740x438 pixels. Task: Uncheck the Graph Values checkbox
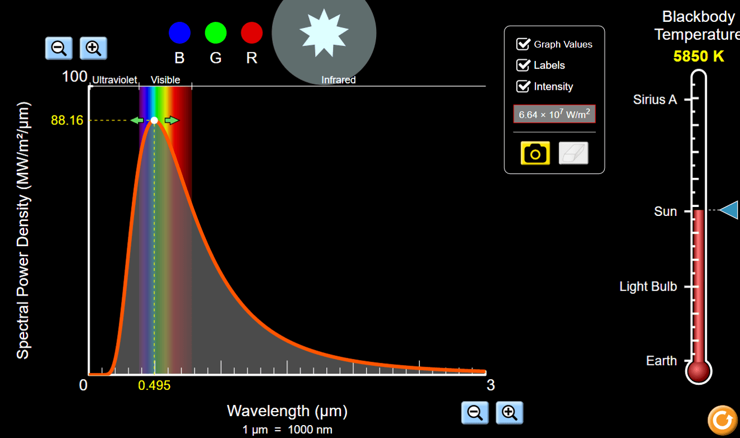(x=523, y=44)
